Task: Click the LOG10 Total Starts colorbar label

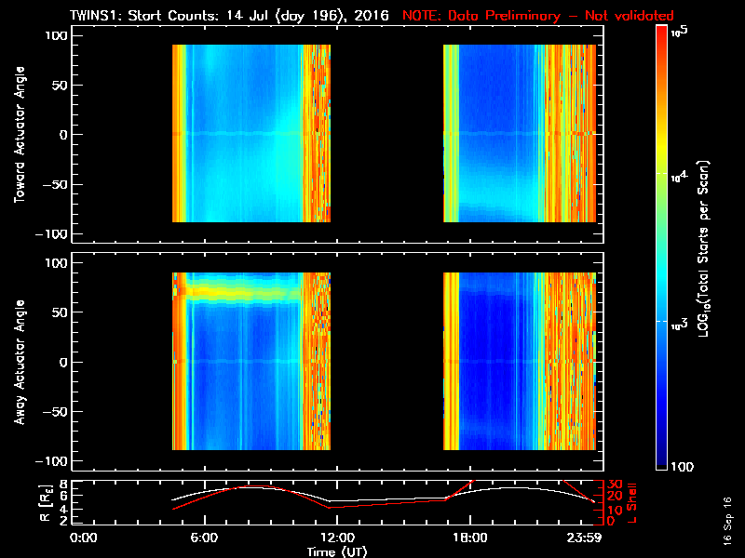Action: [703, 248]
